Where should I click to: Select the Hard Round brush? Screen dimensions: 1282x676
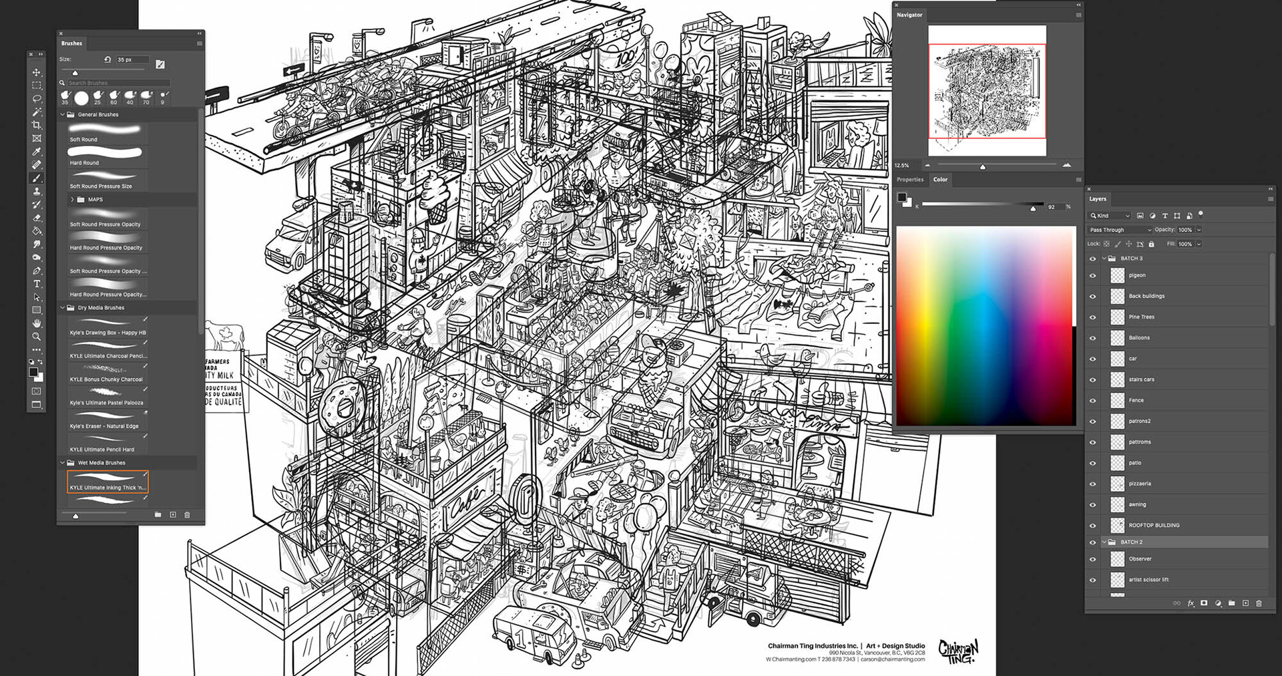tap(107, 156)
